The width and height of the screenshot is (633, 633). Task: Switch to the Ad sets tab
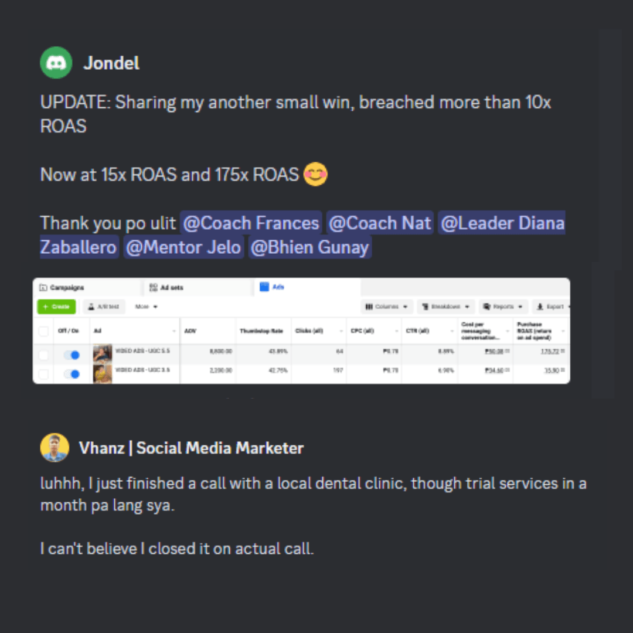point(172,288)
